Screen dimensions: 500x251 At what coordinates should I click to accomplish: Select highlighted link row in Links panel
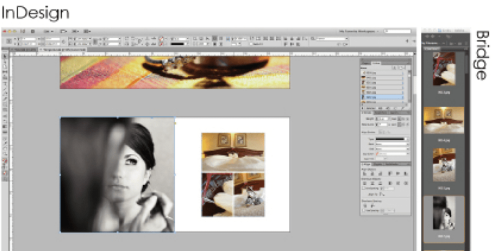coord(382,97)
